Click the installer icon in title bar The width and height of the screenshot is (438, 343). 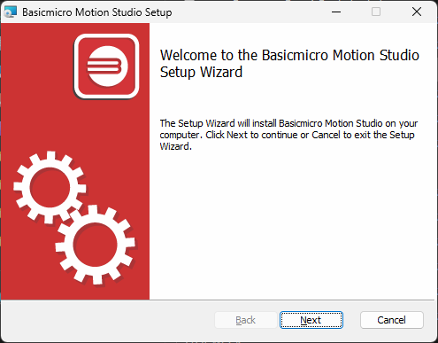tap(11, 12)
